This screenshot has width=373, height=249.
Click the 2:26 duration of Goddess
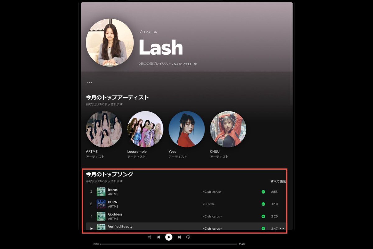tap(274, 216)
